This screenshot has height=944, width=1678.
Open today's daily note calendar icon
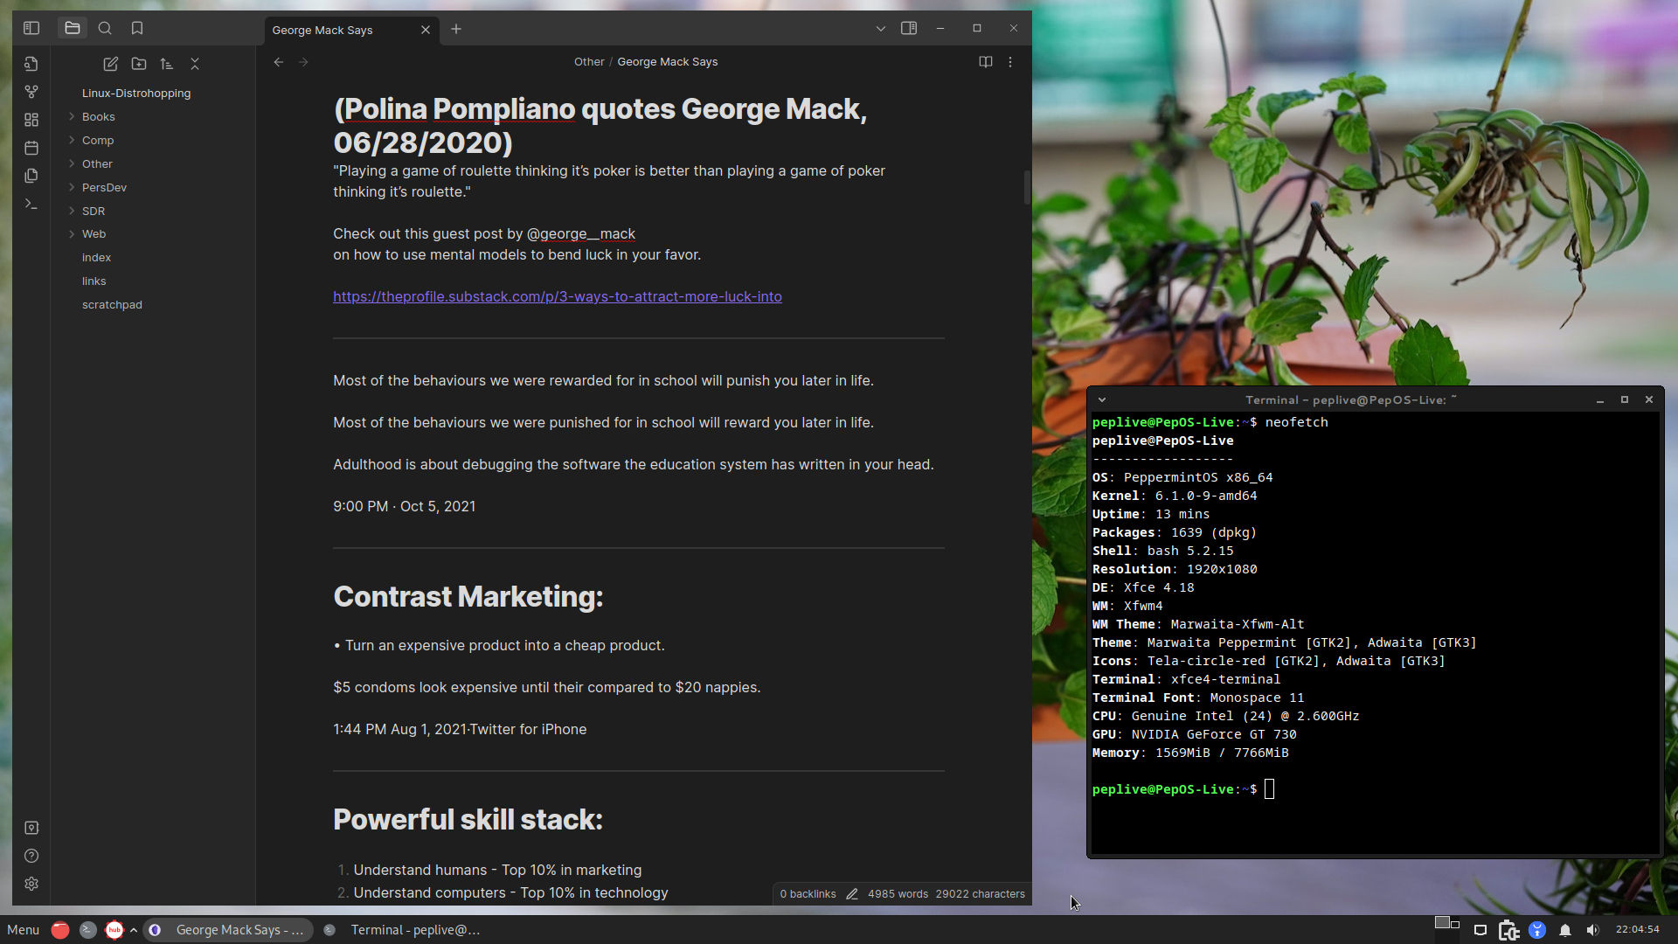click(x=31, y=148)
